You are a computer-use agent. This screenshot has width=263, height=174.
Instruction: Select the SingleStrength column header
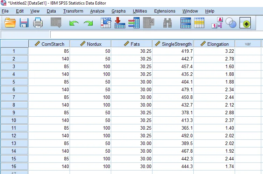[x=173, y=44]
